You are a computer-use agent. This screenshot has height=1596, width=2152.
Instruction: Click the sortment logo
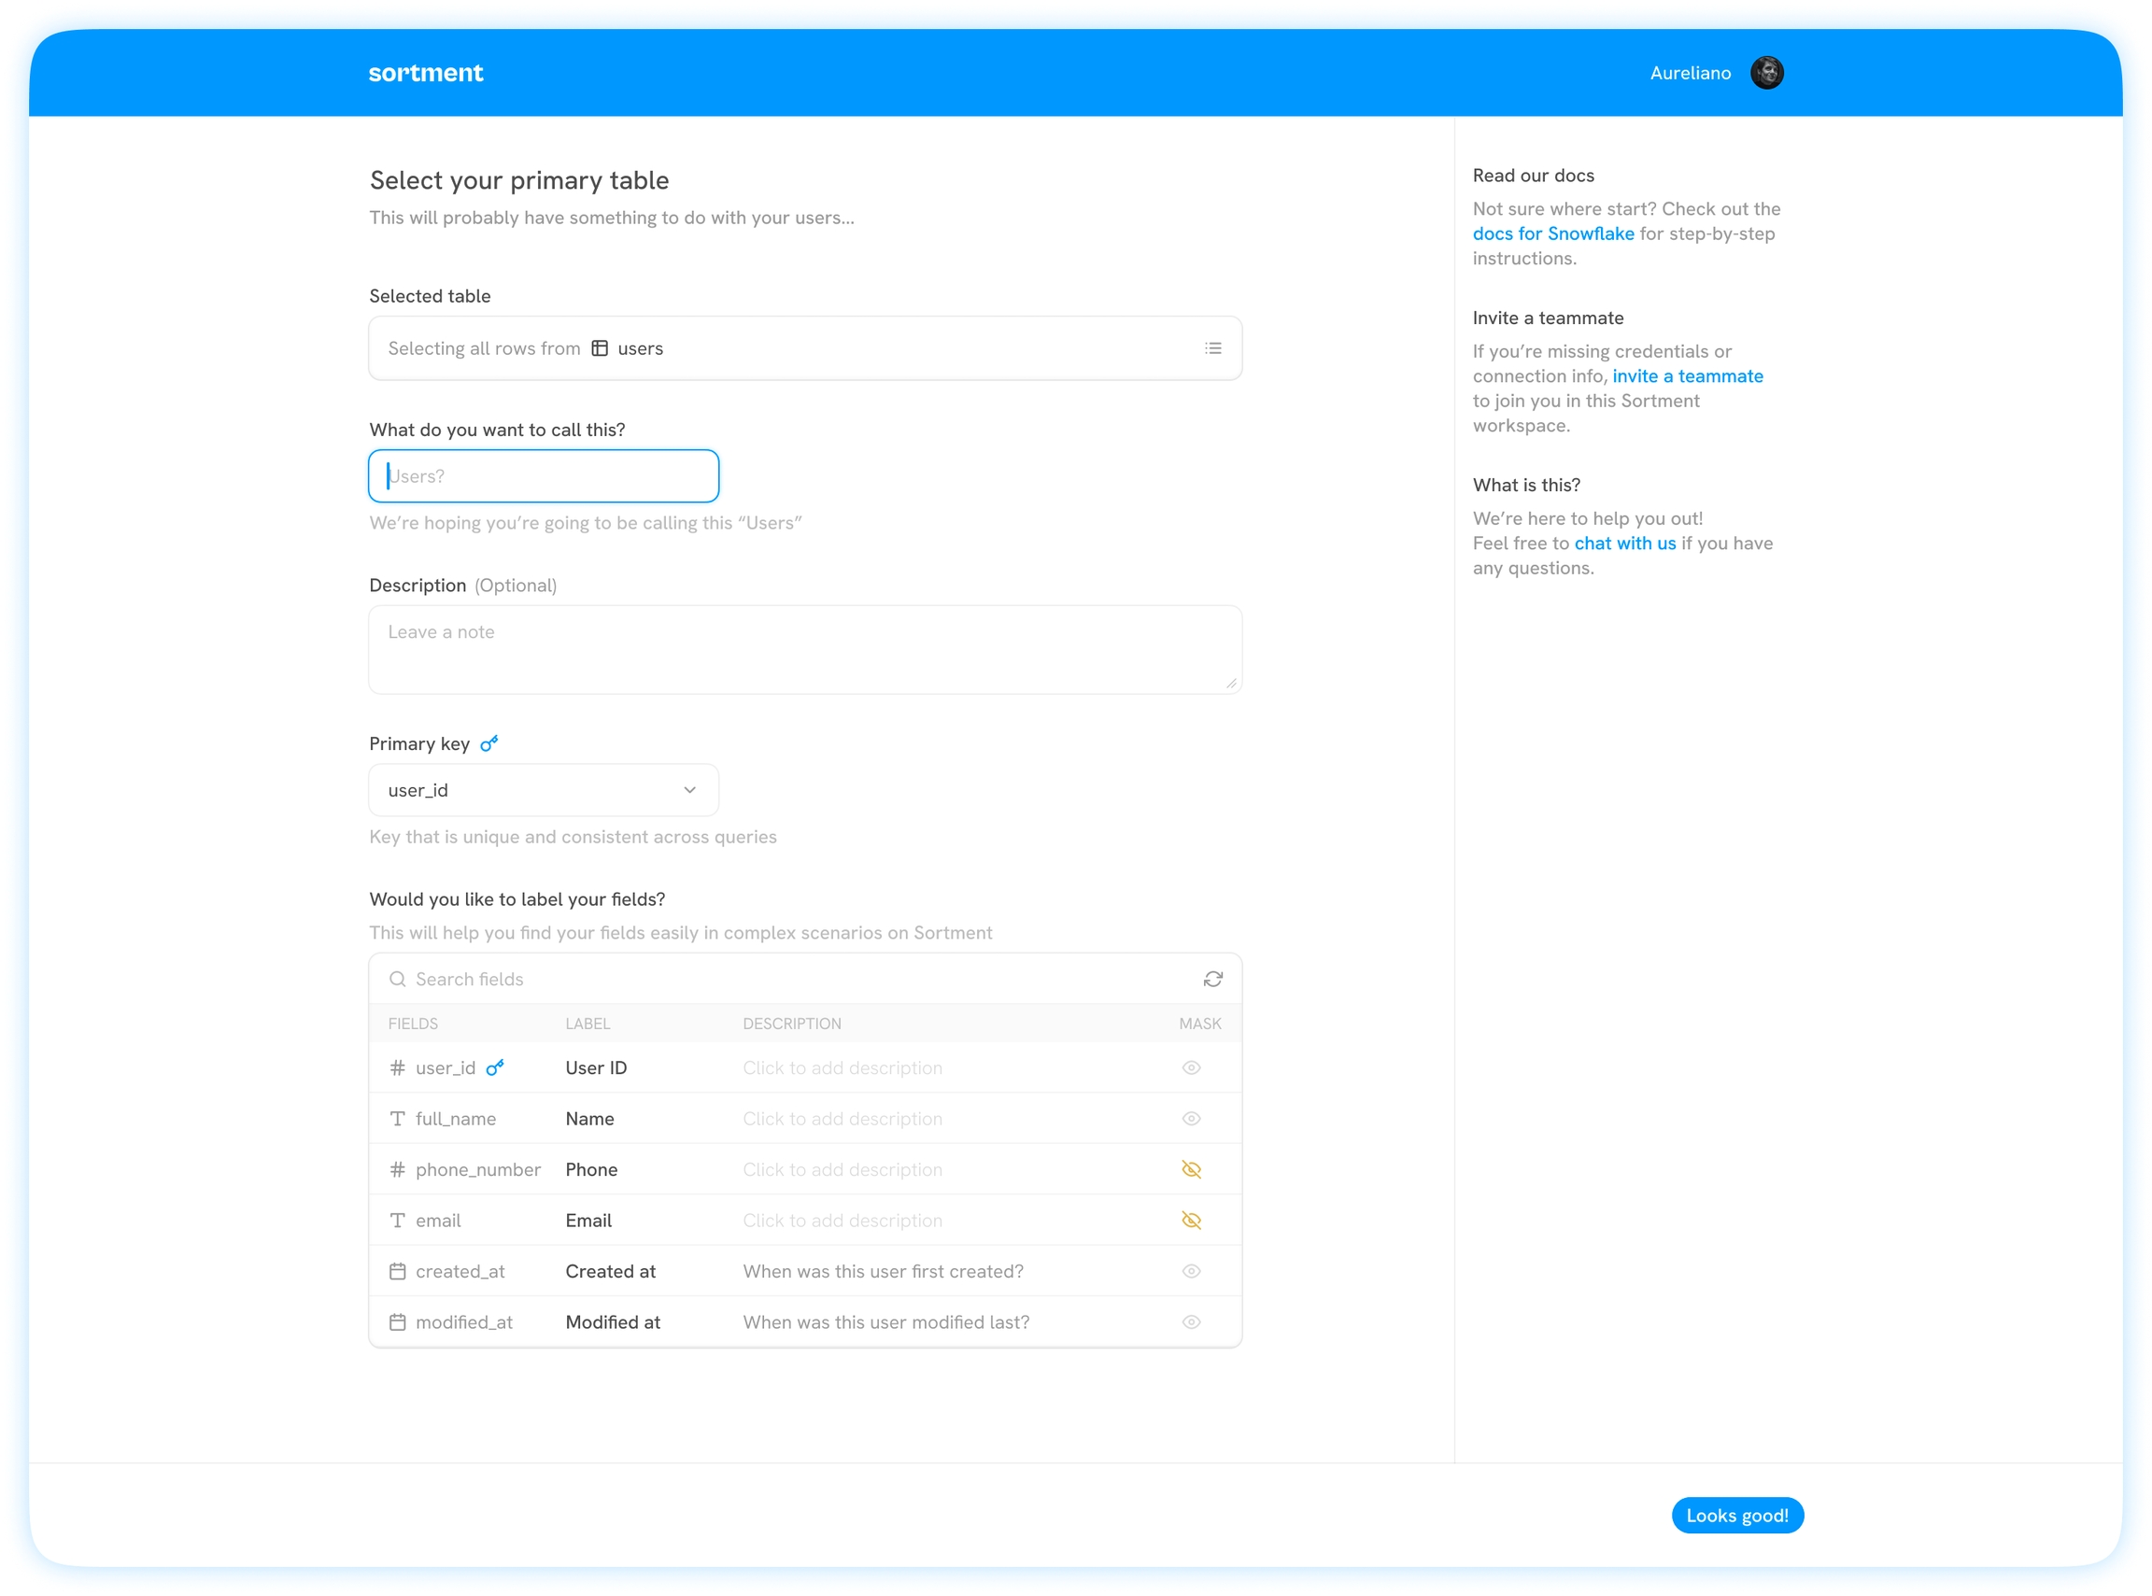pyautogui.click(x=425, y=73)
